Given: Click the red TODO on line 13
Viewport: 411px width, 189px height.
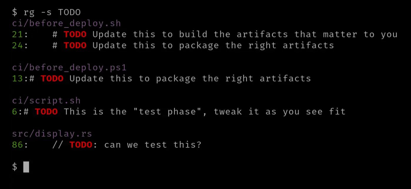Looking at the screenshot, I should (x=52, y=79).
